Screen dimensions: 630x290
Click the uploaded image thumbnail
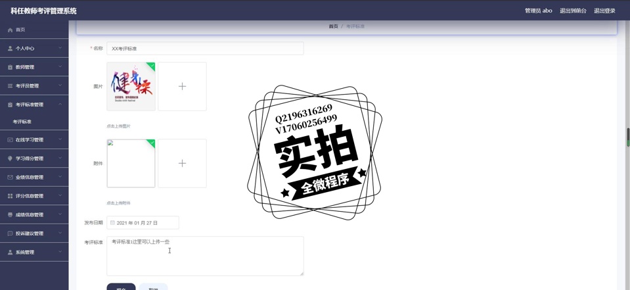(x=131, y=86)
